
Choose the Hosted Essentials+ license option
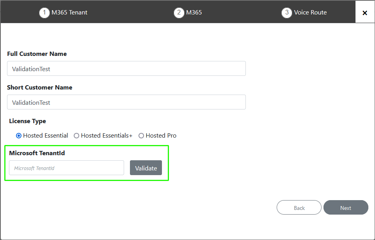click(x=76, y=136)
